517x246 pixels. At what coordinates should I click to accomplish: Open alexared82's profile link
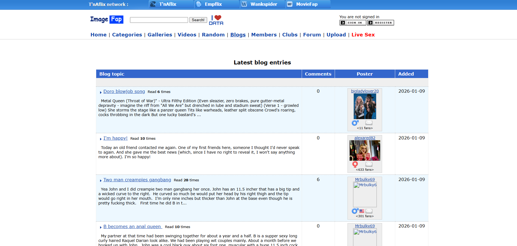tap(364, 138)
